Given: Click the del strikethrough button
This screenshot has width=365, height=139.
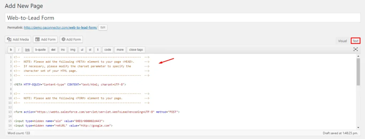Looking at the screenshot, I should click(x=53, y=50).
